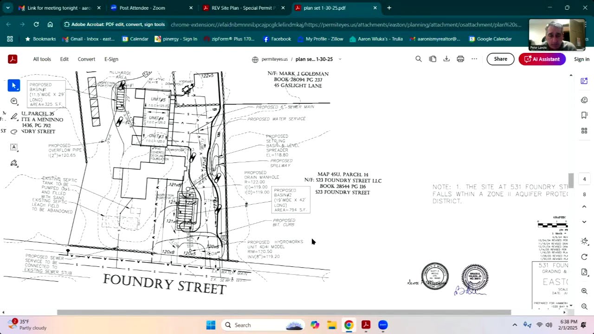Open pinergy Sign In bookmark
This screenshot has width=594, height=334.
176,39
